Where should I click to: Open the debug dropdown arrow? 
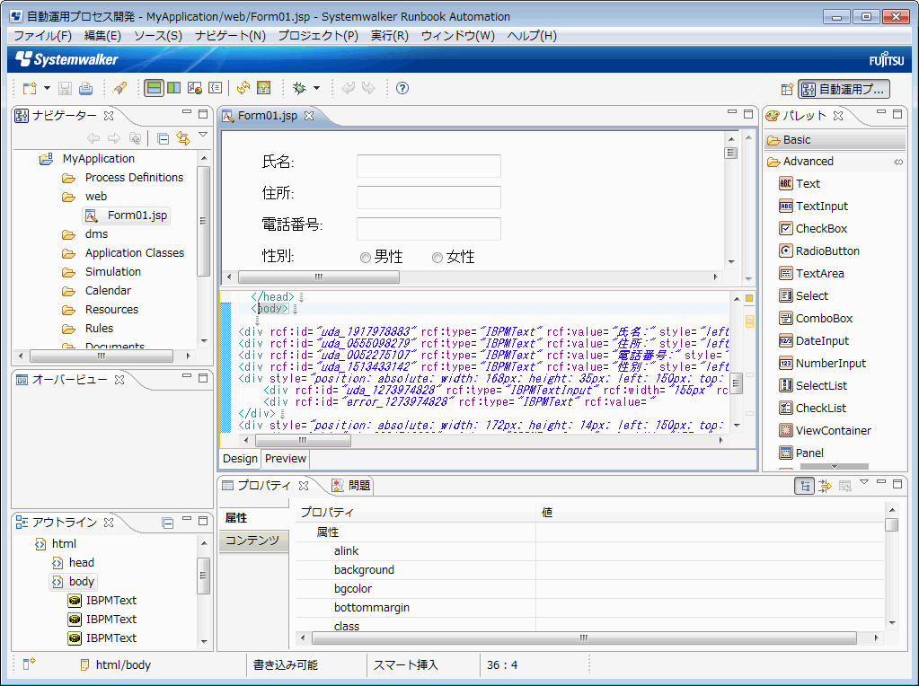tap(316, 89)
